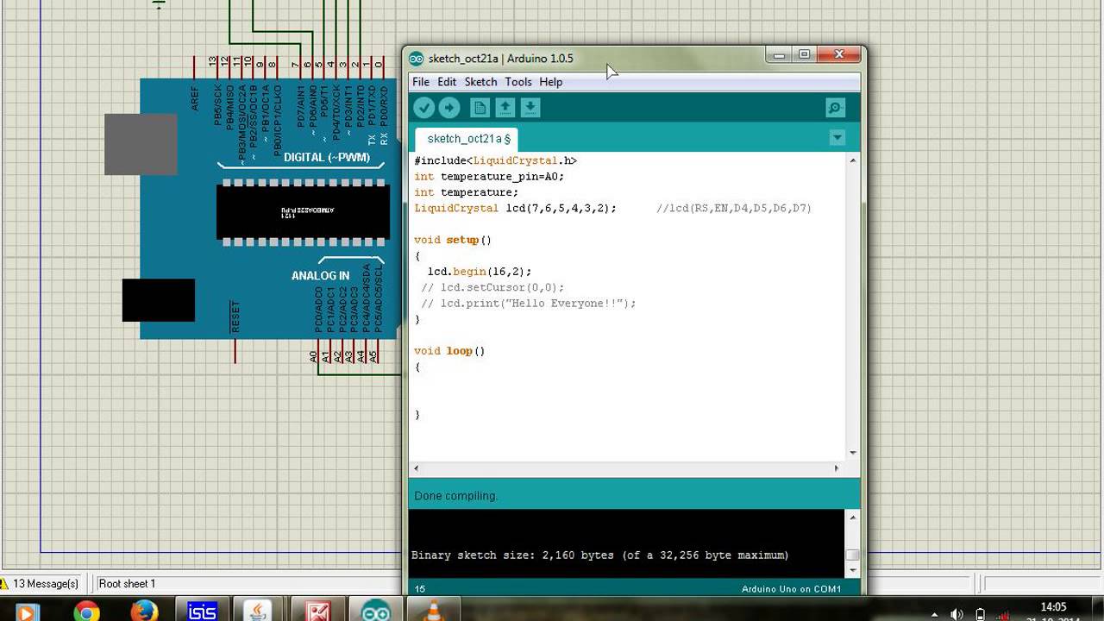
Task: Click the //lcd(RS,EN,D4,D5,D6,D7) comment
Action: [734, 209]
